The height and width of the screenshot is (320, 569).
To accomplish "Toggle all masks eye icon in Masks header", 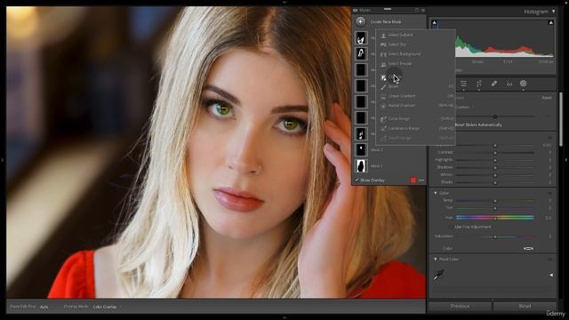I will tap(356, 10).
